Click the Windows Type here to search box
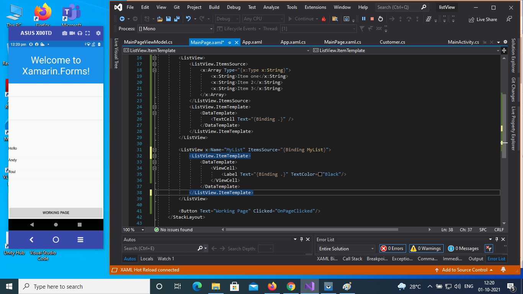This screenshot has height=294, width=523. tap(84, 286)
